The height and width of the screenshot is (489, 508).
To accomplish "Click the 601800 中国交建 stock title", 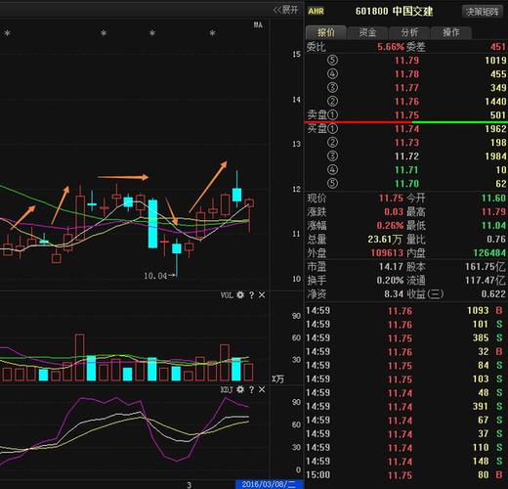I will (x=394, y=12).
